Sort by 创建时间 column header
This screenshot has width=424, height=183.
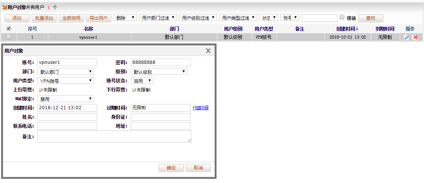click(x=347, y=29)
